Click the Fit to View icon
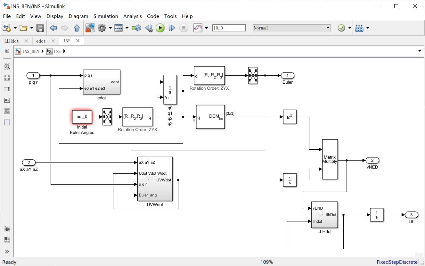 (x=7, y=78)
